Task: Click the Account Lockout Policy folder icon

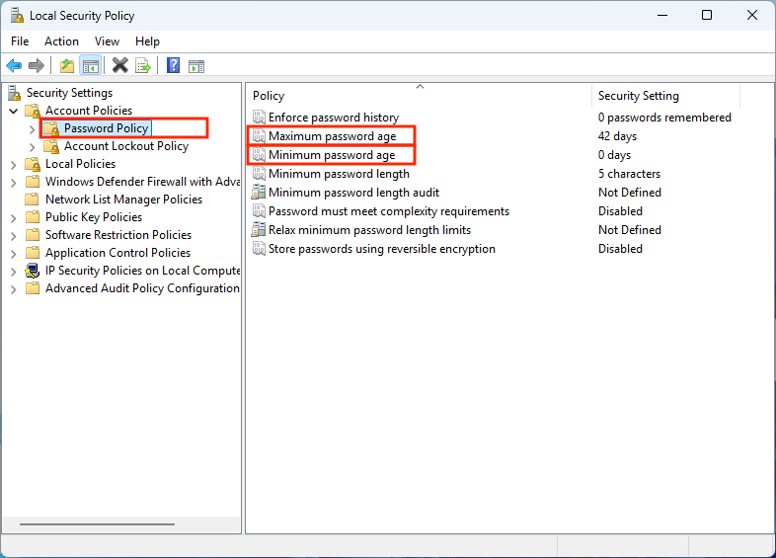Action: (x=51, y=146)
